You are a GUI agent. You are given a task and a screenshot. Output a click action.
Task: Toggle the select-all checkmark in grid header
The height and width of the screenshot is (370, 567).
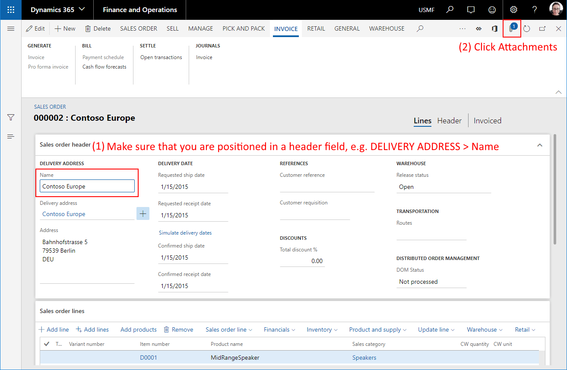(47, 344)
